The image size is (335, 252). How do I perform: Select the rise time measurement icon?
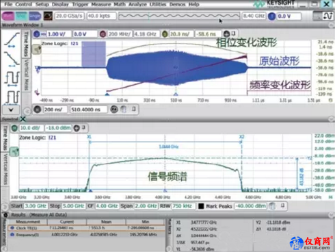coord(12,40)
